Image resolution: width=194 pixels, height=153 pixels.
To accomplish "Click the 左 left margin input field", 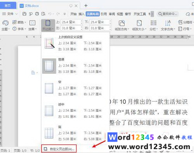I will coord(71,28).
